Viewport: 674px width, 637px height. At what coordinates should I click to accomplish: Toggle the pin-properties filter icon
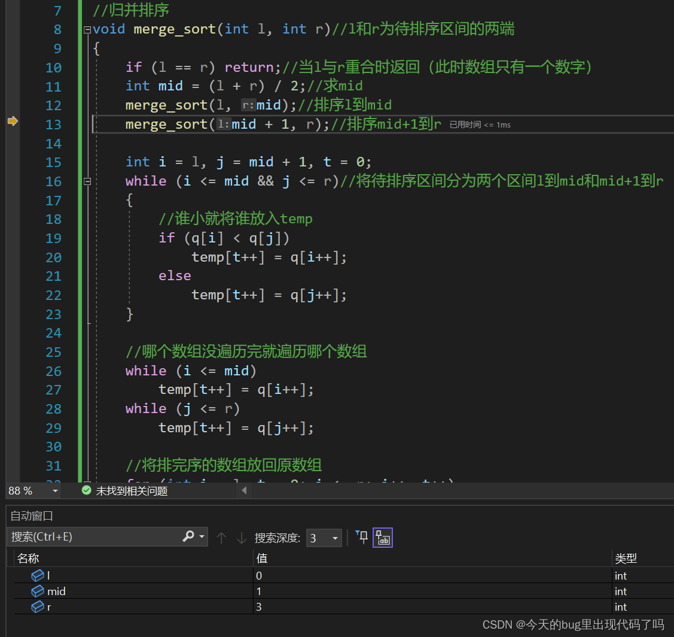(x=361, y=537)
